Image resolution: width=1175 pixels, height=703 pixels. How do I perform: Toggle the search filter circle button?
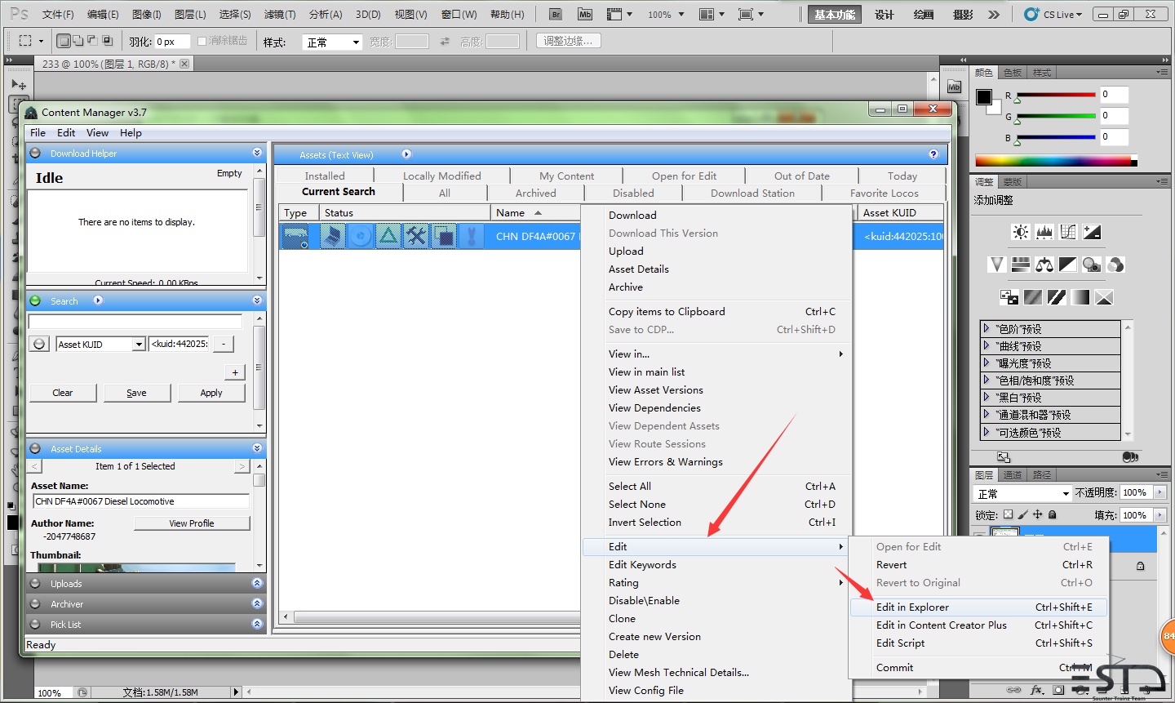(39, 344)
